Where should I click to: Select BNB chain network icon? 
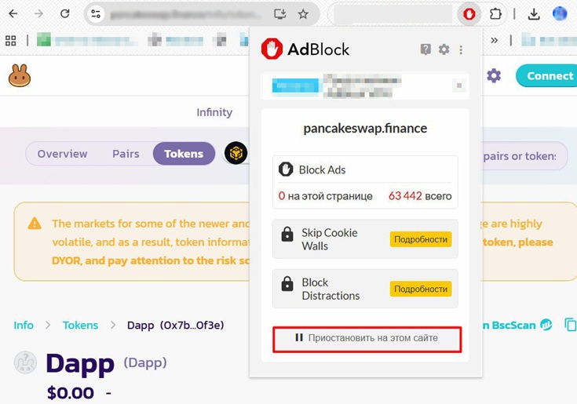pos(236,153)
